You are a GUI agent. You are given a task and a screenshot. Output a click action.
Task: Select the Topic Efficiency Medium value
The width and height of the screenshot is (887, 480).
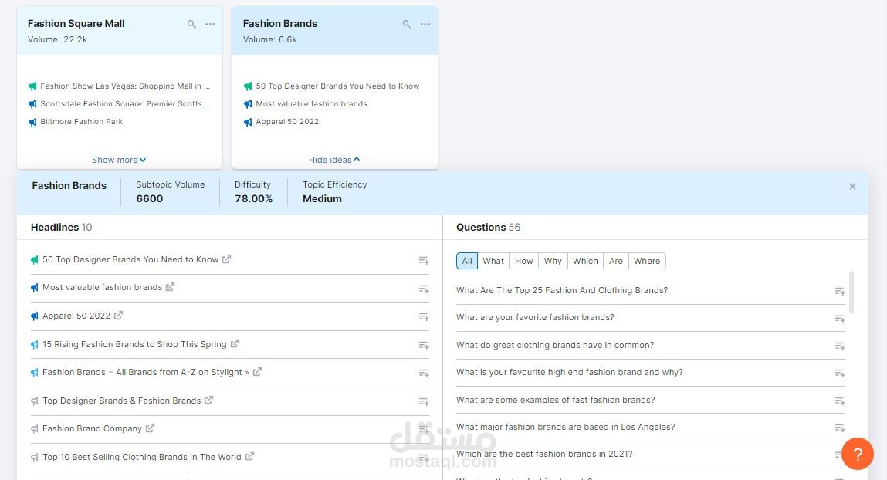click(x=322, y=198)
